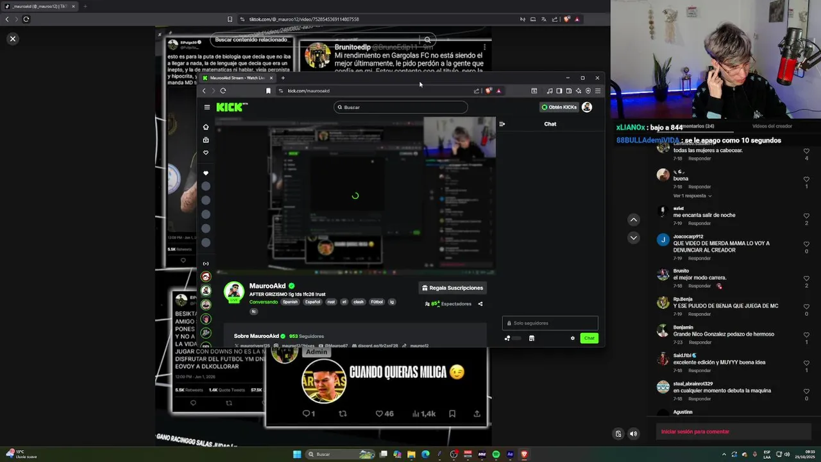Select the Spanish tag
This screenshot has height=462, width=821.
290,302
